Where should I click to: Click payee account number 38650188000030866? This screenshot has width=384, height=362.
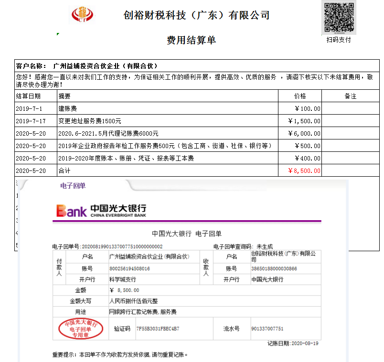(274, 269)
